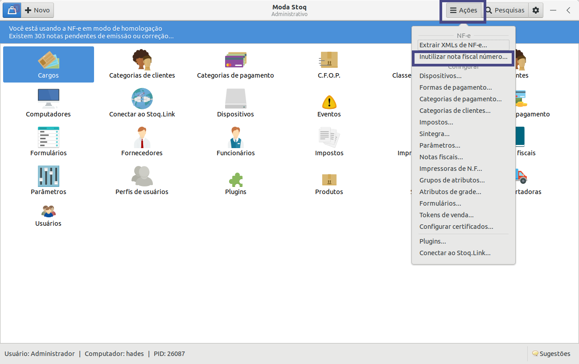Select Extrair XMLs de NF-e...
The image size is (579, 364).
(x=464, y=45)
